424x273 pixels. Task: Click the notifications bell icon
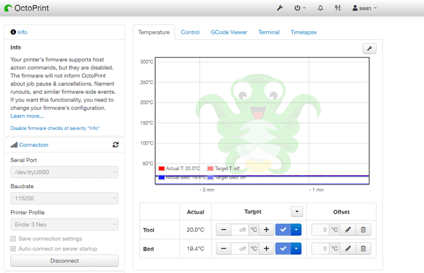point(321,8)
